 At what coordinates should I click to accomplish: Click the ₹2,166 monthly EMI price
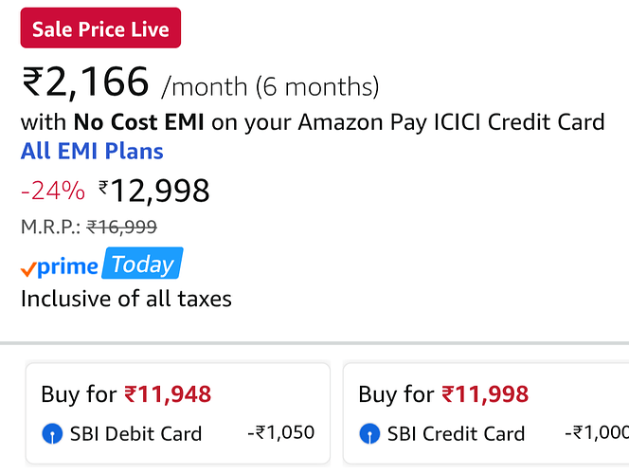click(85, 83)
